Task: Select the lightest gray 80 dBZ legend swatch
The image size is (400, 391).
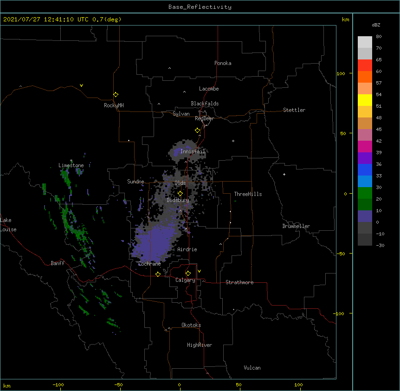Action: click(365, 42)
